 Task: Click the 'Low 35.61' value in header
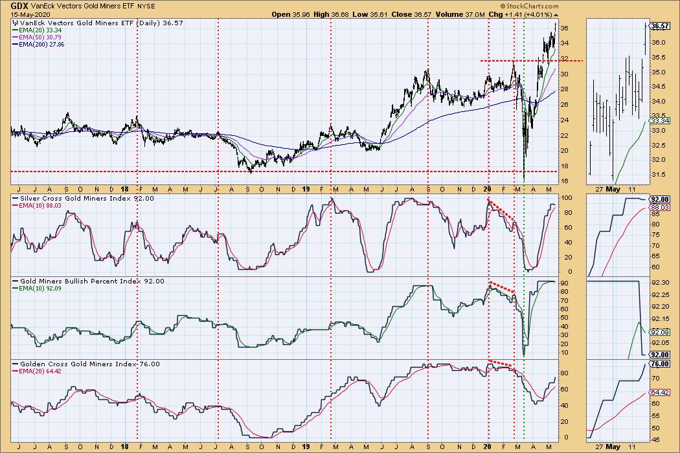point(370,14)
